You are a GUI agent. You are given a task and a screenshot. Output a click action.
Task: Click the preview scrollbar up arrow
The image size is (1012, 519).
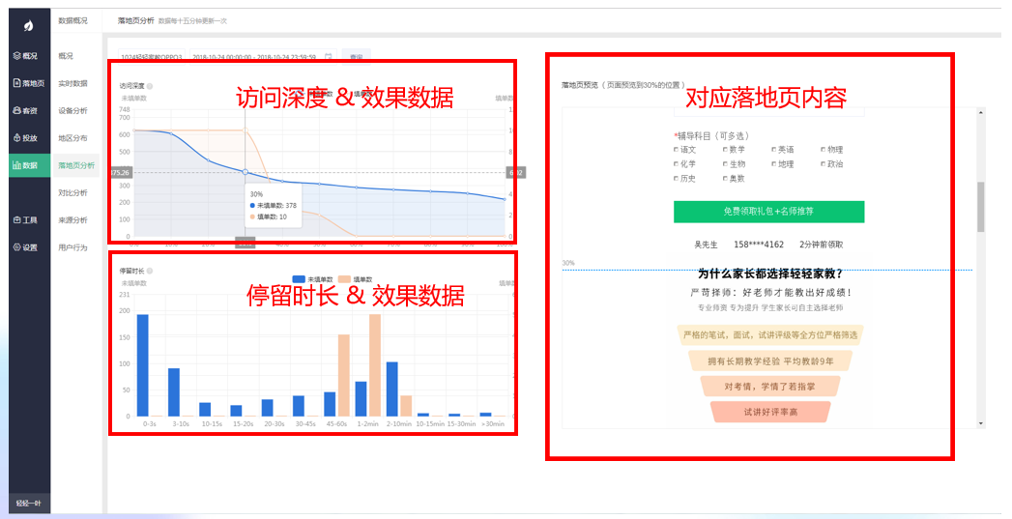[981, 112]
